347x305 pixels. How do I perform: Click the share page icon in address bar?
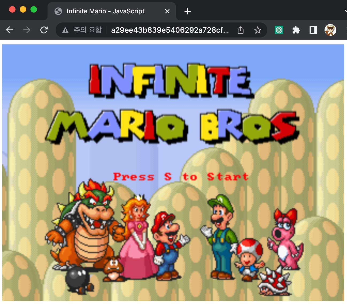241,30
